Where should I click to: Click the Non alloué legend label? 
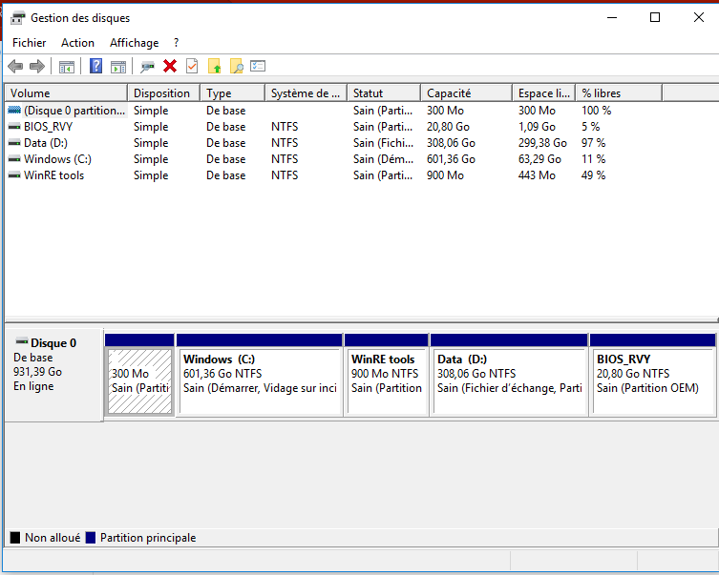point(53,538)
